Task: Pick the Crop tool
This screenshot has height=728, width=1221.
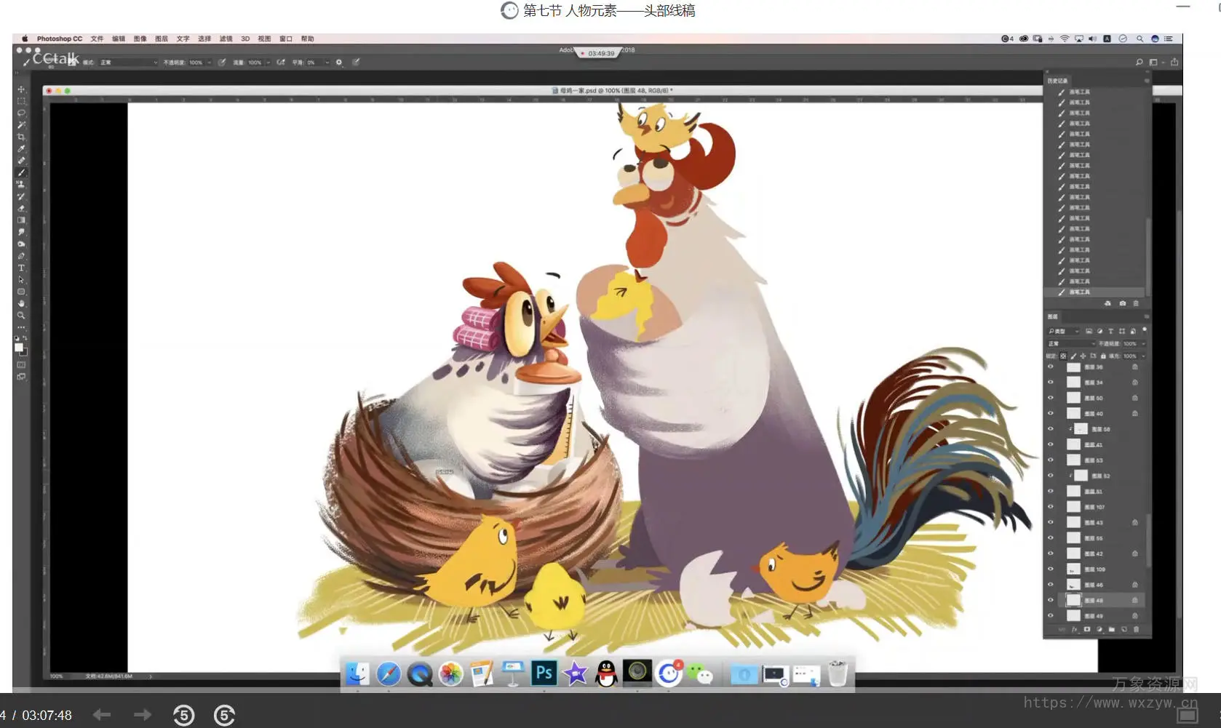Action: (21, 137)
